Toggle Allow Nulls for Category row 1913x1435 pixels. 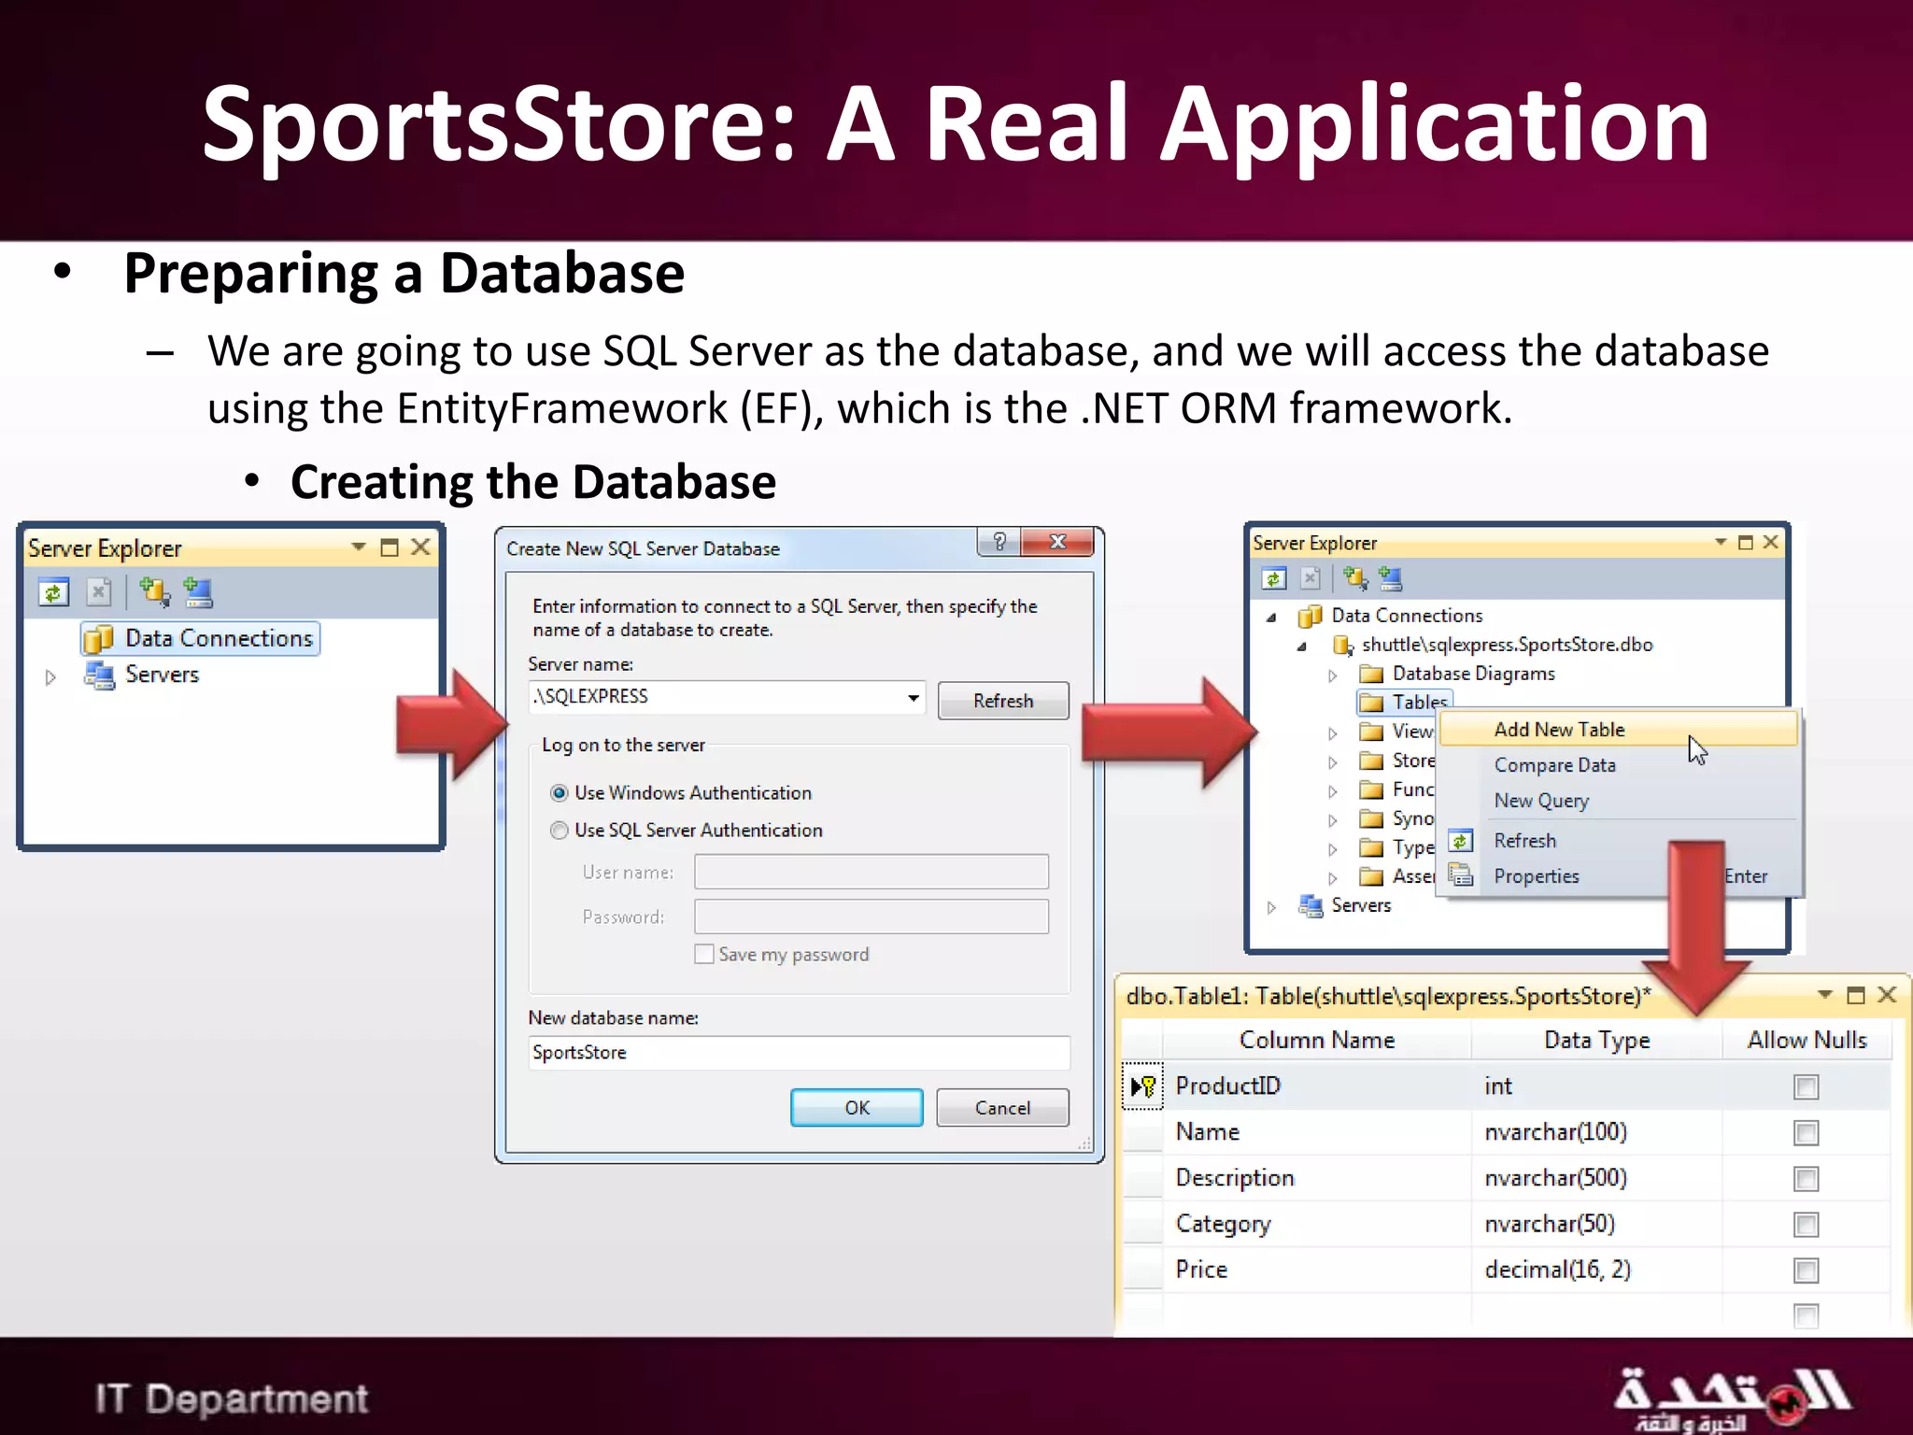[1806, 1224]
